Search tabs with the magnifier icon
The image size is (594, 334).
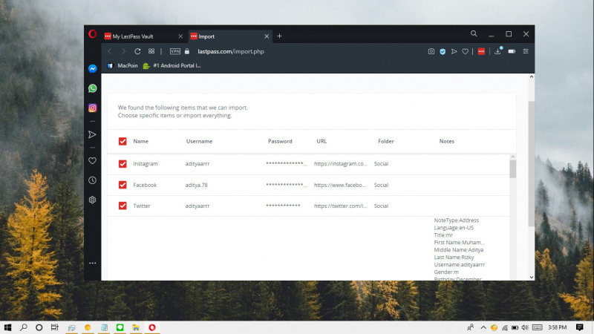(474, 33)
